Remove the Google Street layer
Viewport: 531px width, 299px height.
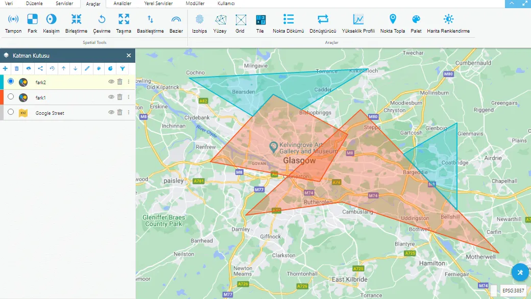coord(119,112)
